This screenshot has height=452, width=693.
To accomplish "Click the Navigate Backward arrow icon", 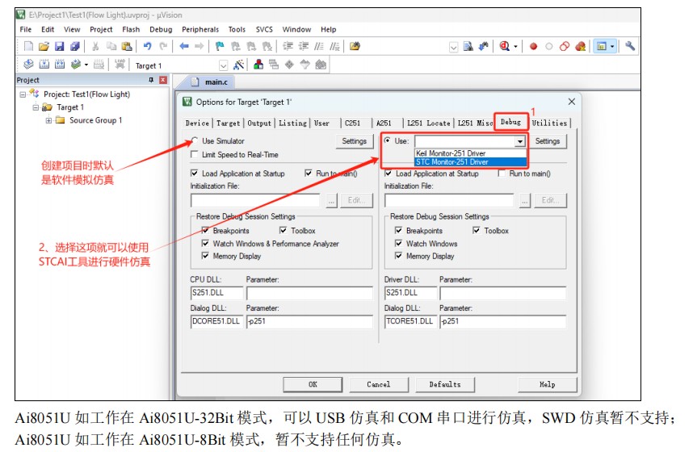I will [x=184, y=47].
